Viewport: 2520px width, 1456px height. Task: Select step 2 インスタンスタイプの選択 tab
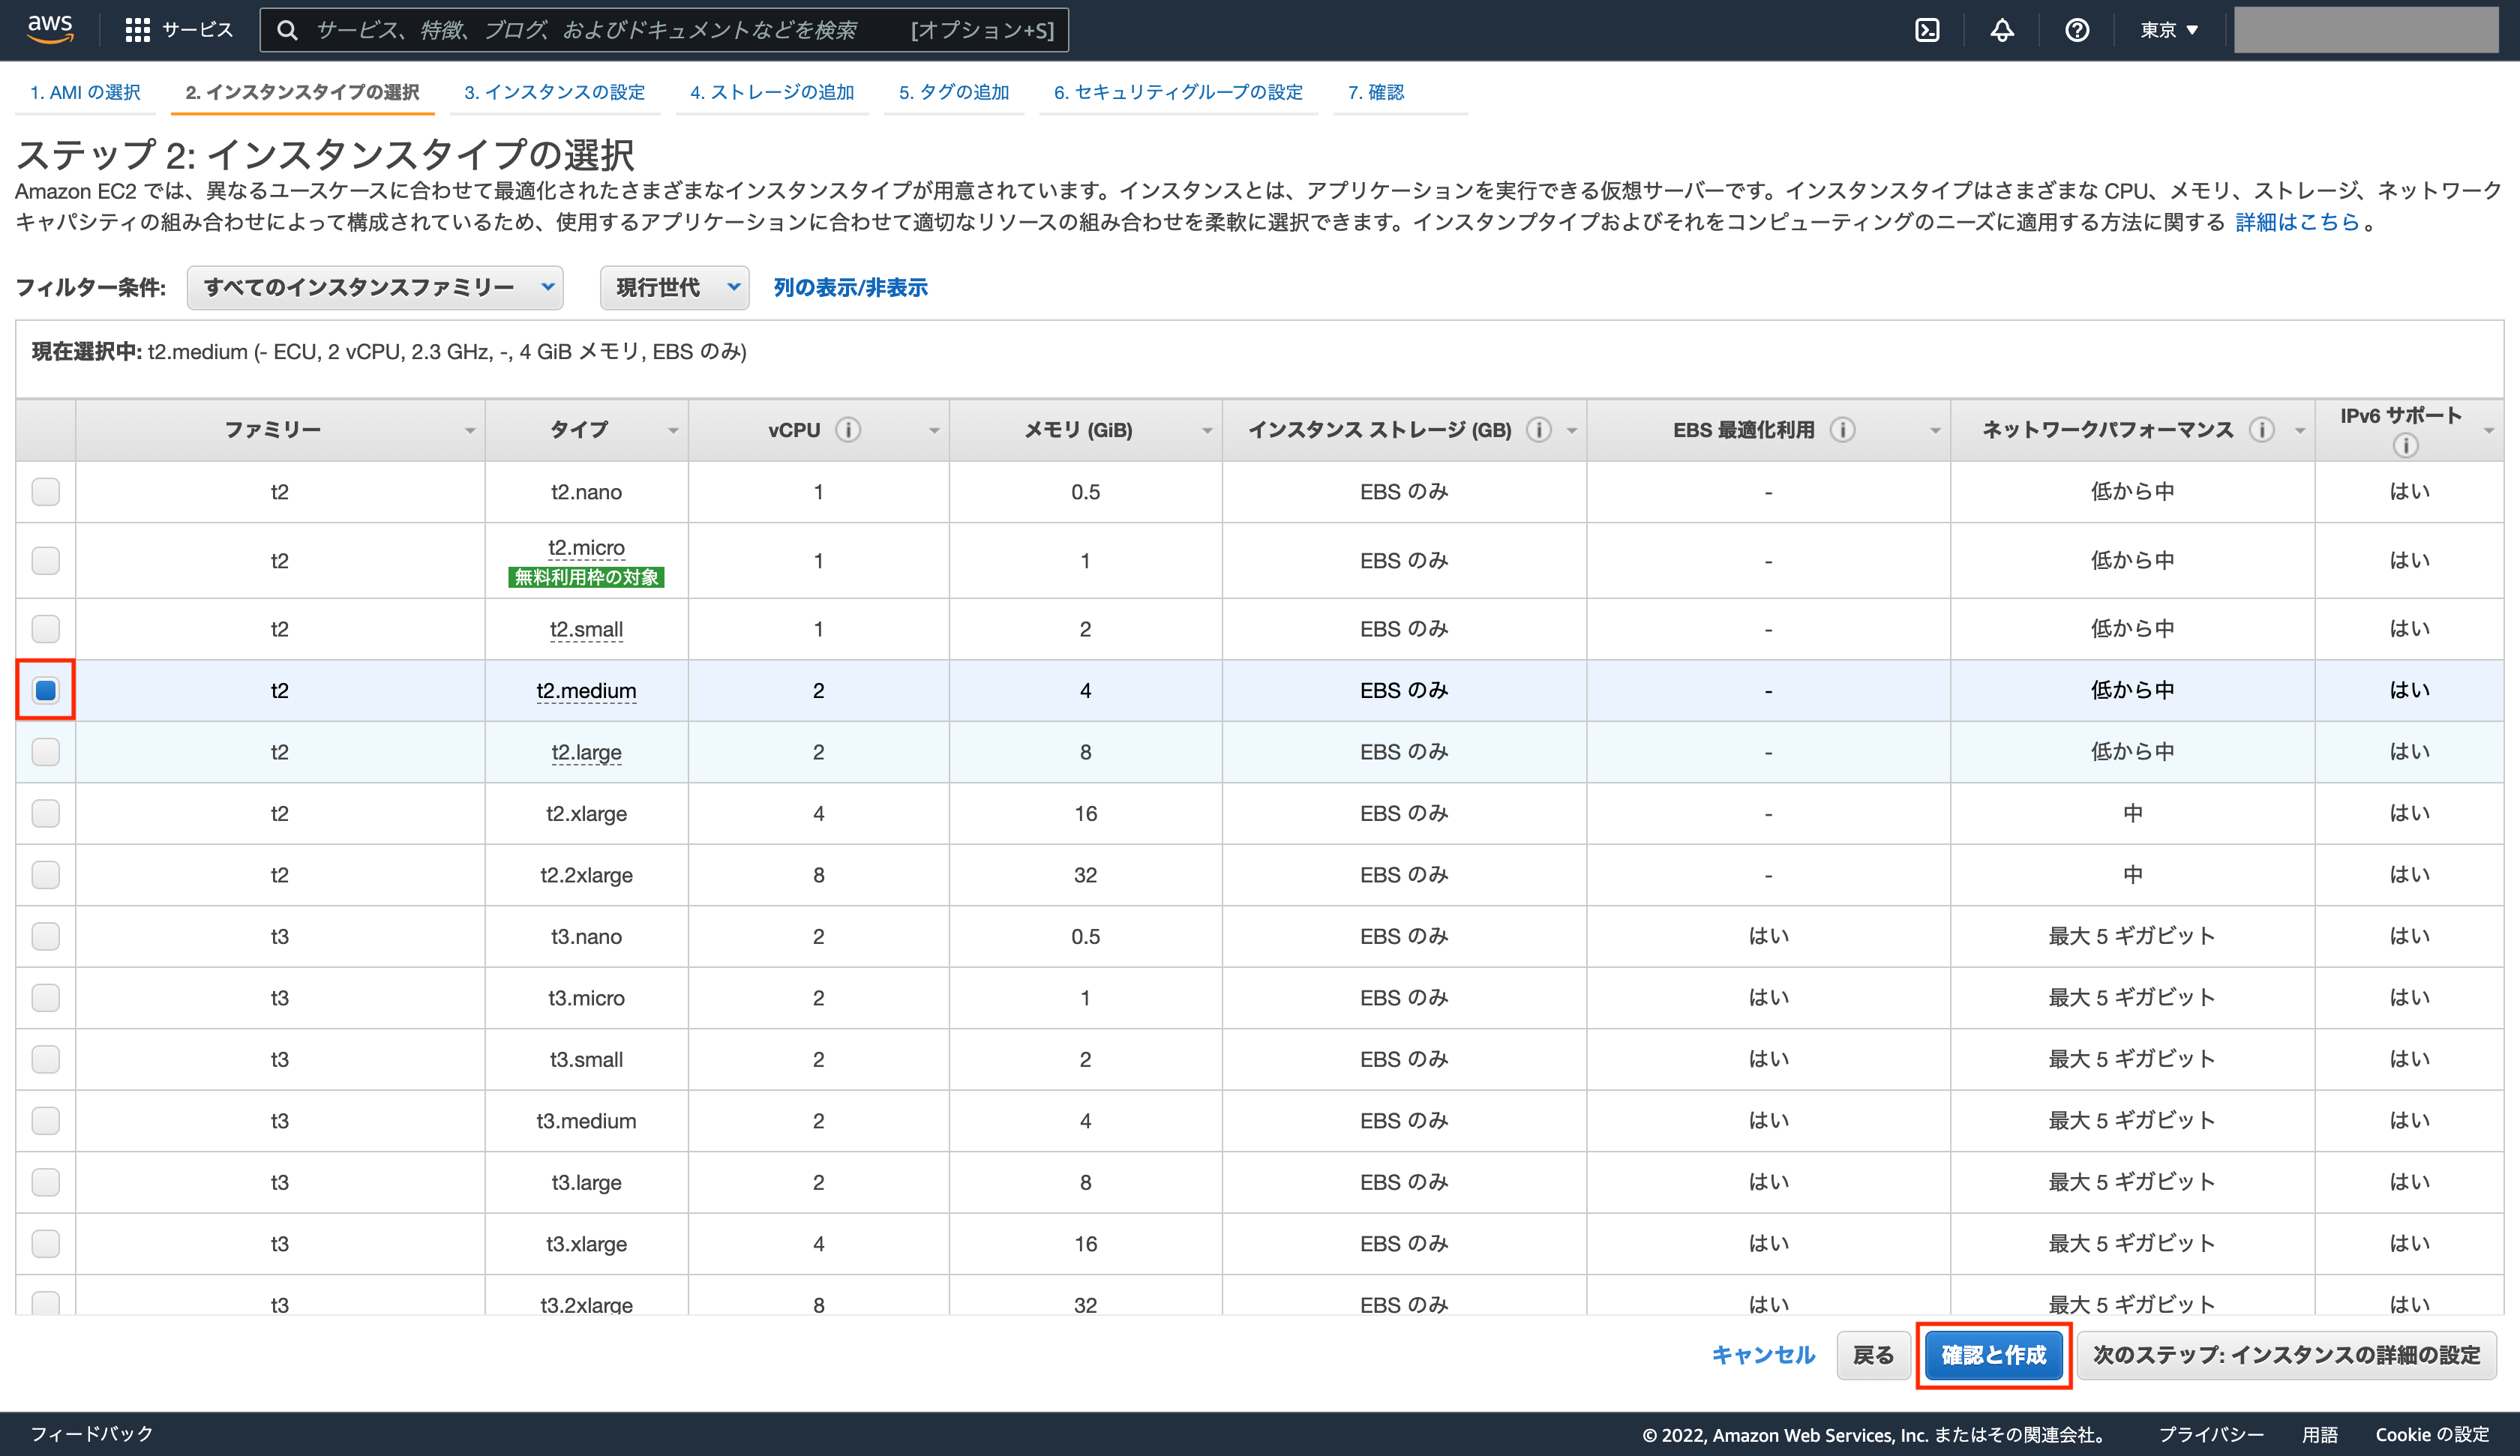(x=302, y=92)
